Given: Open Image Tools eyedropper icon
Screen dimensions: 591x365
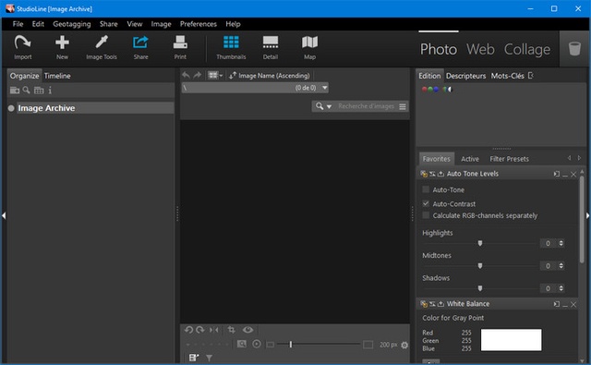Looking at the screenshot, I should pos(102,47).
